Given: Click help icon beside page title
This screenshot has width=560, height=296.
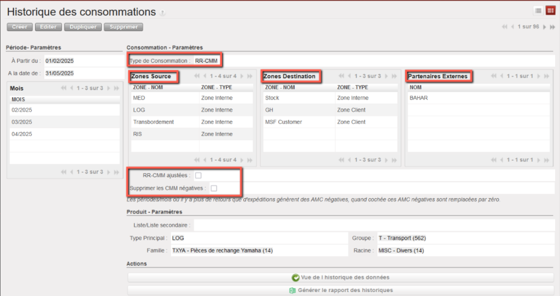Looking at the screenshot, I should coord(162,13).
